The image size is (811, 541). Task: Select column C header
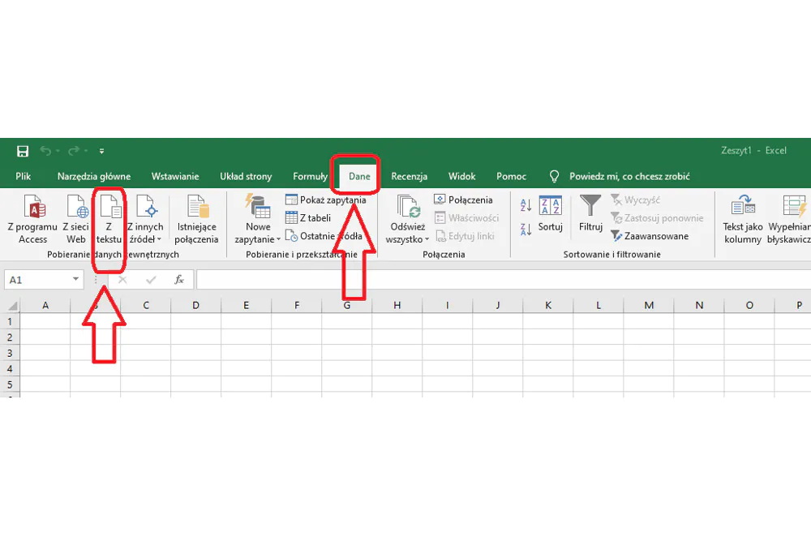click(x=146, y=305)
